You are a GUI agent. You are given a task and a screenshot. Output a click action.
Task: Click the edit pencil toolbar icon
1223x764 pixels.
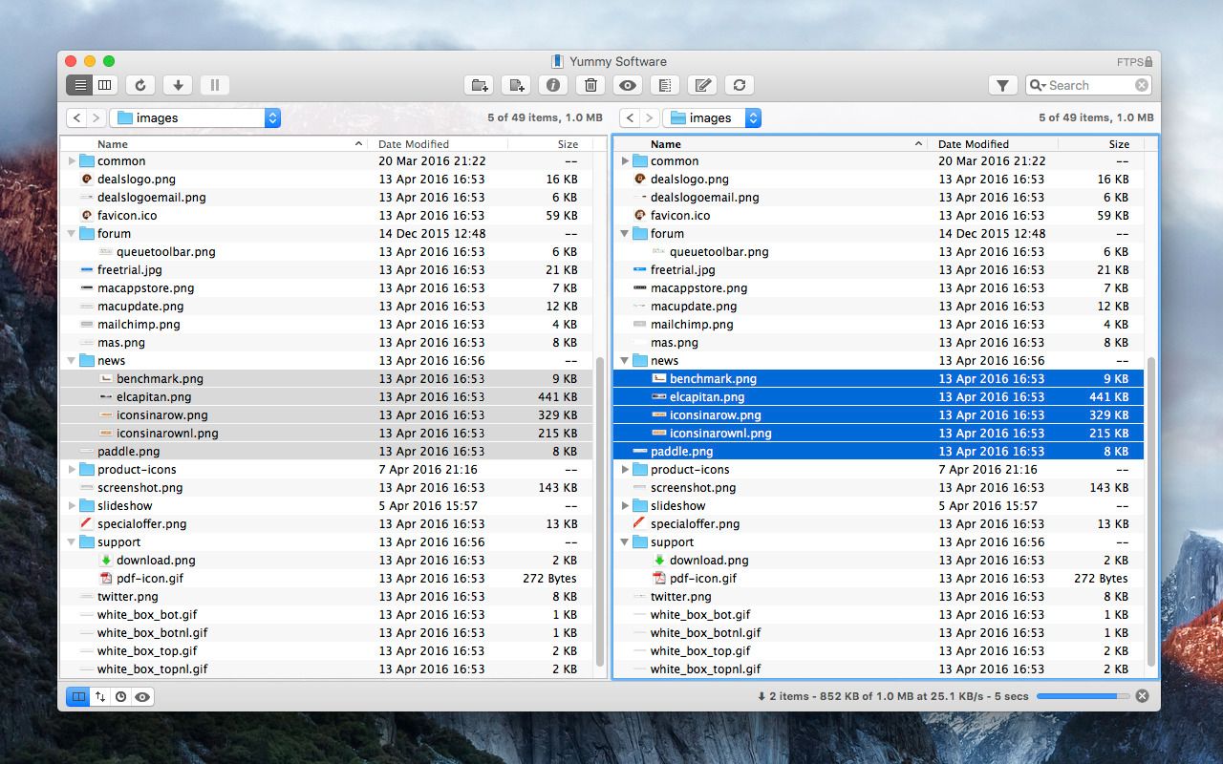pos(702,85)
